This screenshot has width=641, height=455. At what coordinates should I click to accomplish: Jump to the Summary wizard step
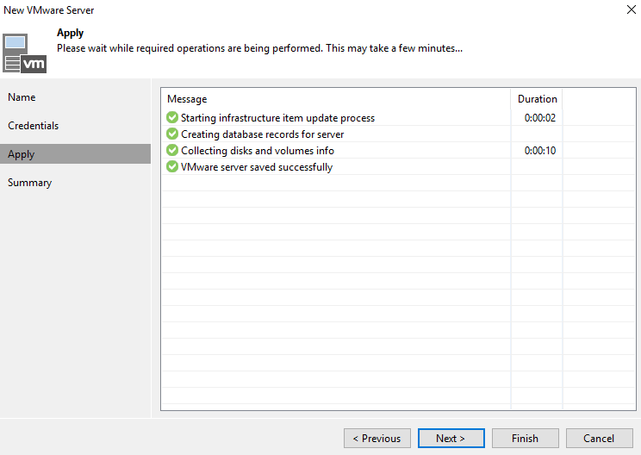pyautogui.click(x=75, y=183)
